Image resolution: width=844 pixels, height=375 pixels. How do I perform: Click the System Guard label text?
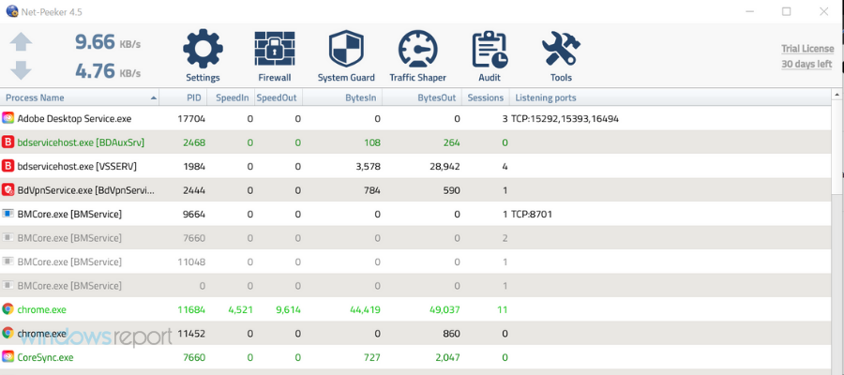tap(346, 78)
